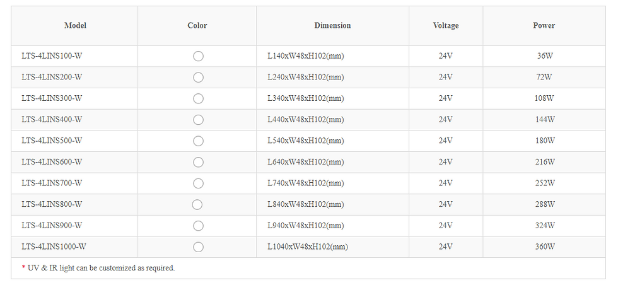
Task: Select the color circle for LTS-4LINS200-W
Action: [x=198, y=78]
